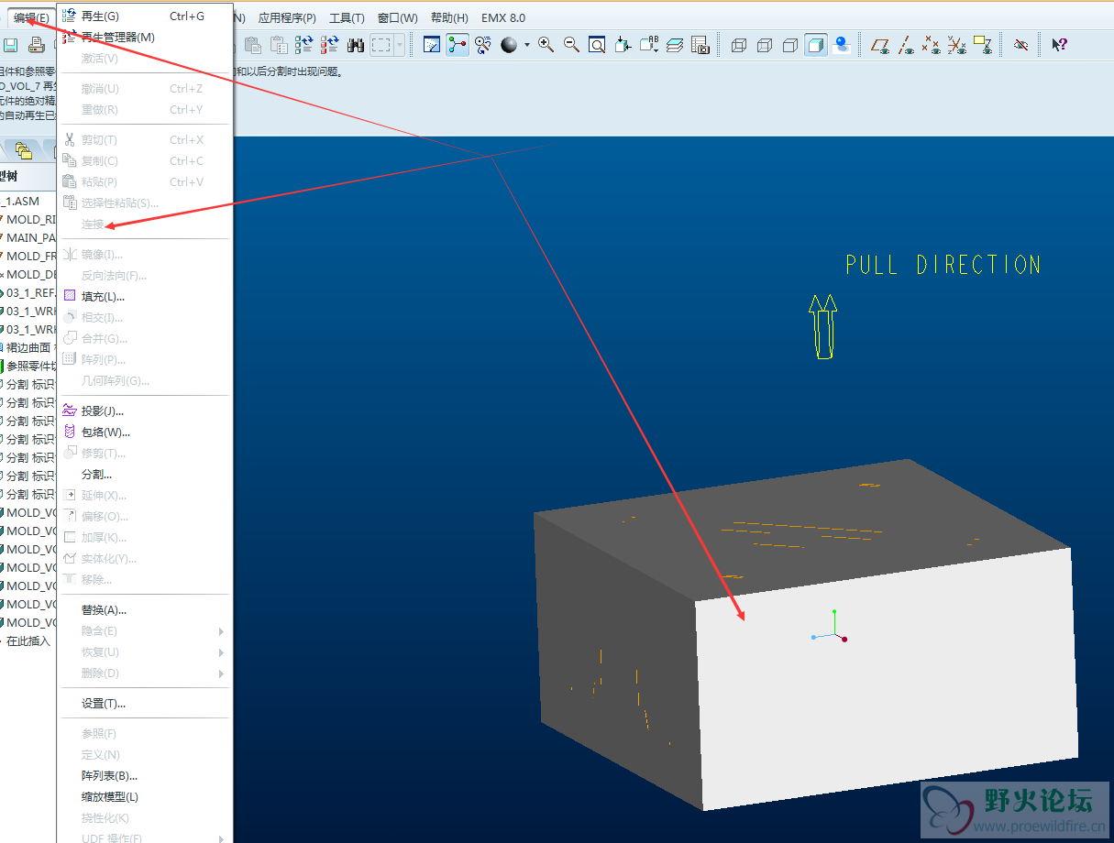Select the 裙边曲面 tree item

[x=28, y=347]
